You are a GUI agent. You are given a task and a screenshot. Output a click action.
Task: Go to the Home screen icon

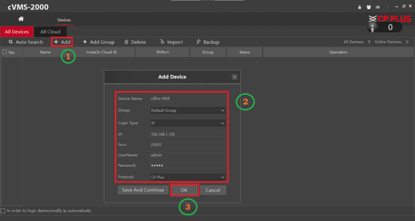tap(21, 19)
